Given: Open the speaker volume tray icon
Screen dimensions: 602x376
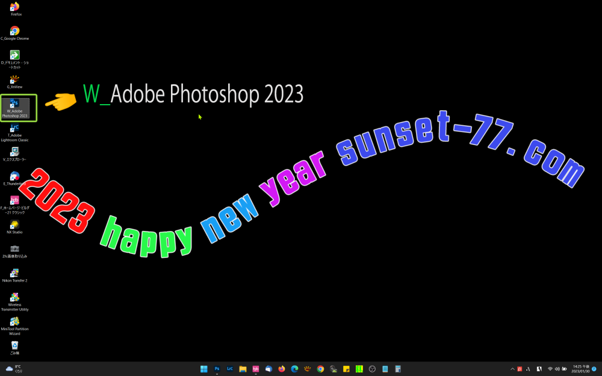Looking at the screenshot, I should coord(557,369).
